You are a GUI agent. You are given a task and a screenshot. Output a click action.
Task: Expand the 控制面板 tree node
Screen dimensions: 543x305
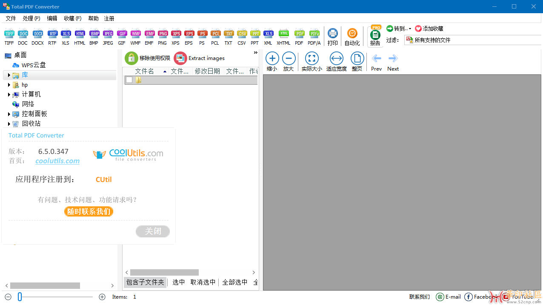[9, 114]
